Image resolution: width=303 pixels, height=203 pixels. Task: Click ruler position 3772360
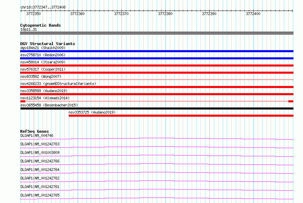pyautogui.click(x=77, y=14)
